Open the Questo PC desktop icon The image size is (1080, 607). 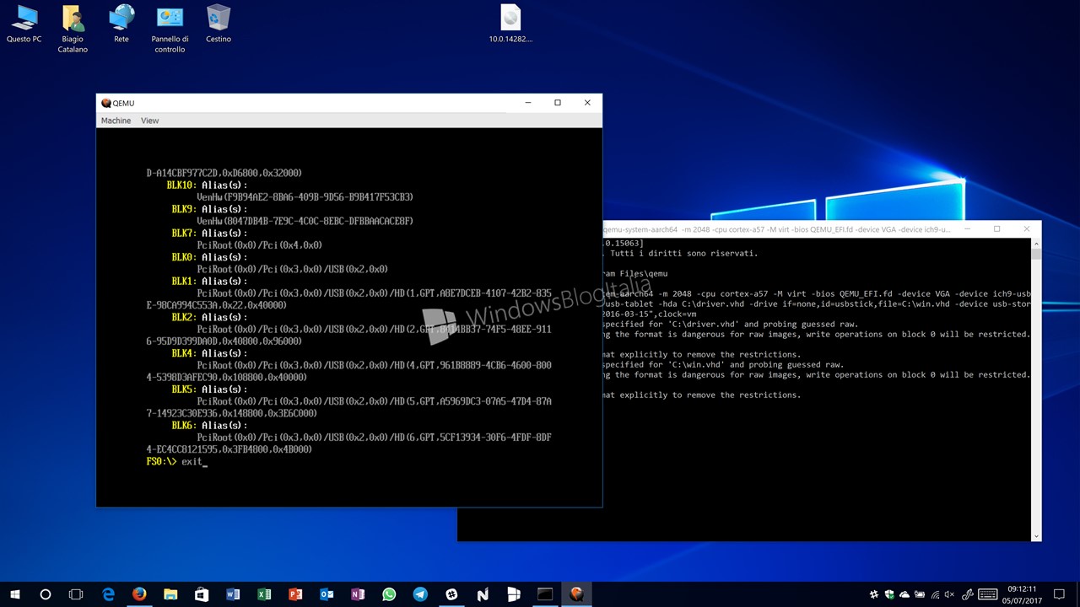tap(24, 24)
